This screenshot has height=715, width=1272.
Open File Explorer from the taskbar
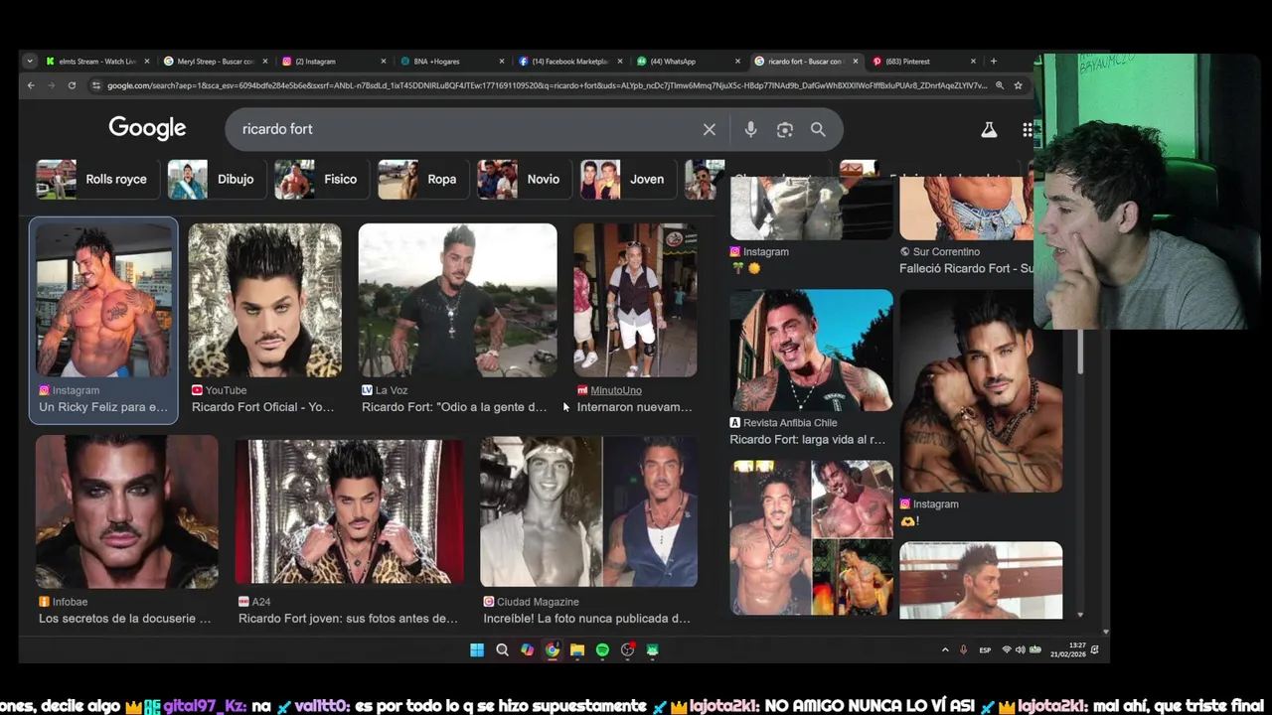(577, 650)
